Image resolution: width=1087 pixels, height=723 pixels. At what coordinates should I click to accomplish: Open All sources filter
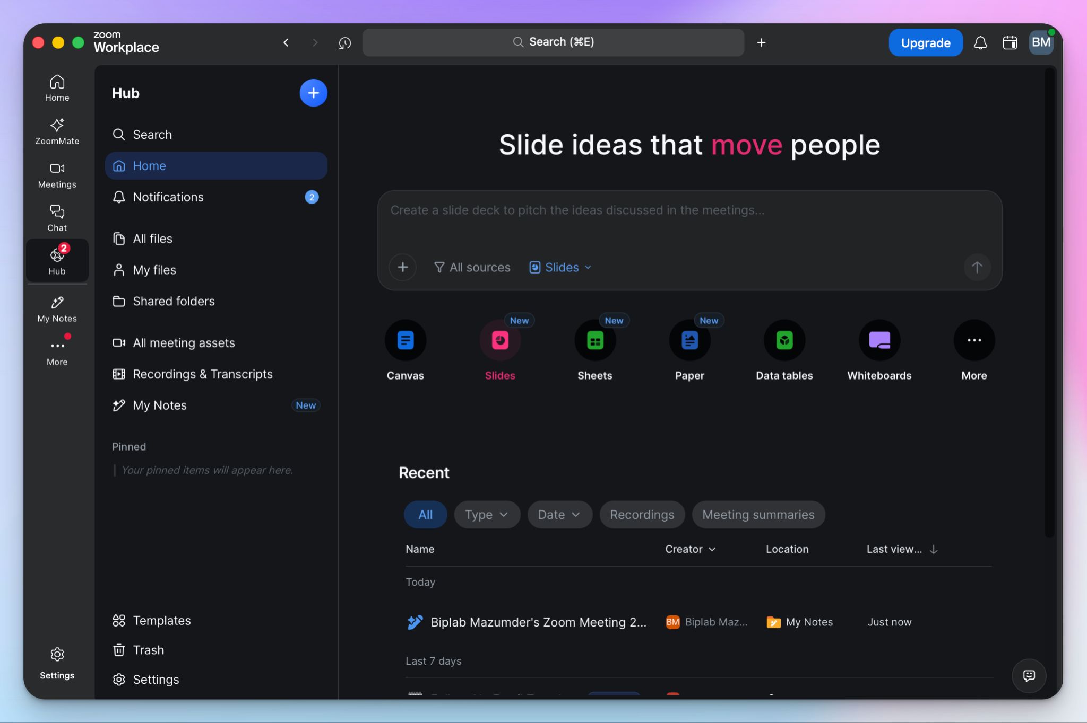tap(472, 267)
